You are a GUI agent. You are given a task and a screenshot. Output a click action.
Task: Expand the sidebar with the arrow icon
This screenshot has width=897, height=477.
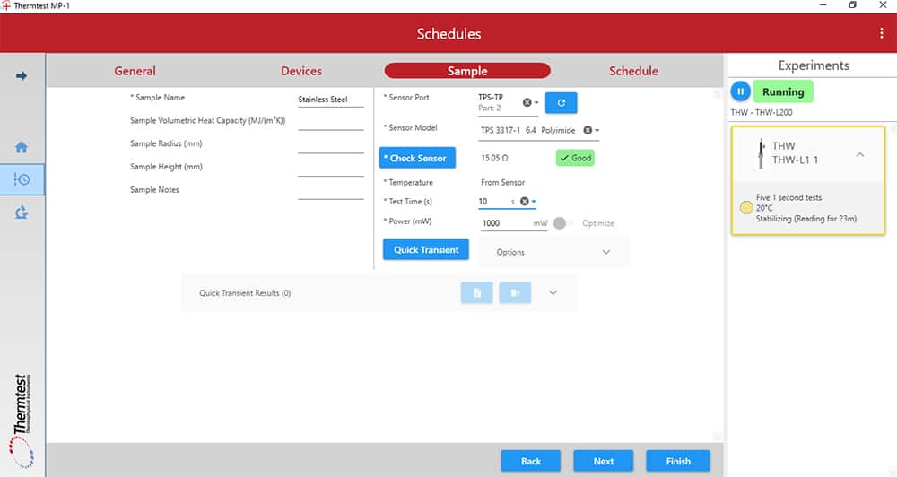coord(22,76)
